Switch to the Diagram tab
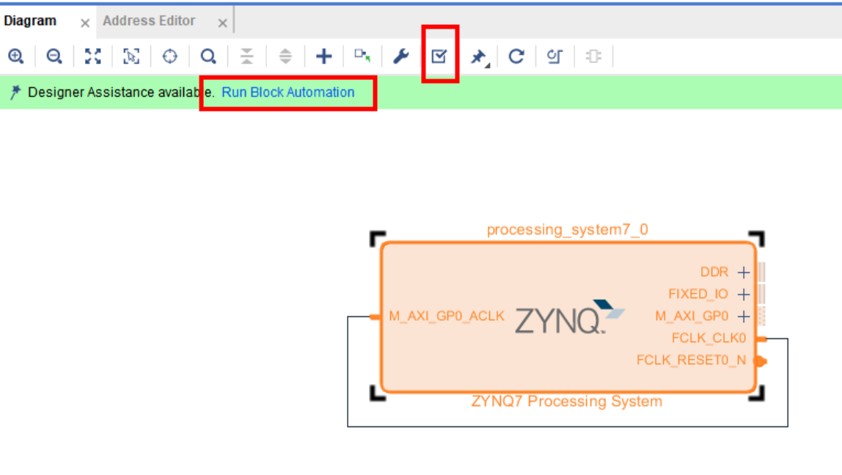The width and height of the screenshot is (842, 475). point(30,21)
